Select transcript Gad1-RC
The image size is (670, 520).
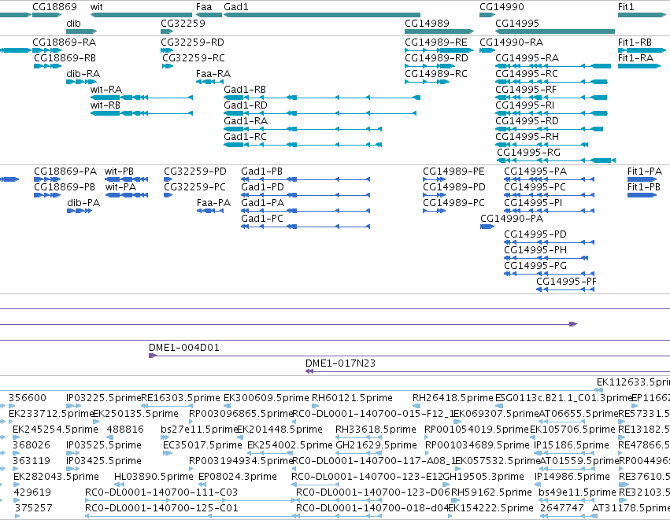click(x=302, y=145)
